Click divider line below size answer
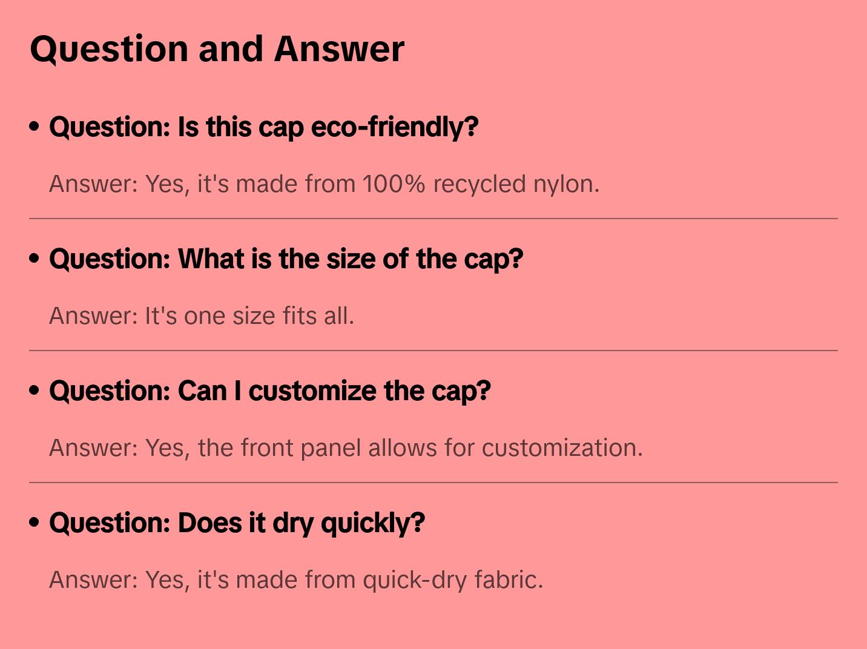Image resolution: width=867 pixels, height=649 pixels. [x=434, y=351]
